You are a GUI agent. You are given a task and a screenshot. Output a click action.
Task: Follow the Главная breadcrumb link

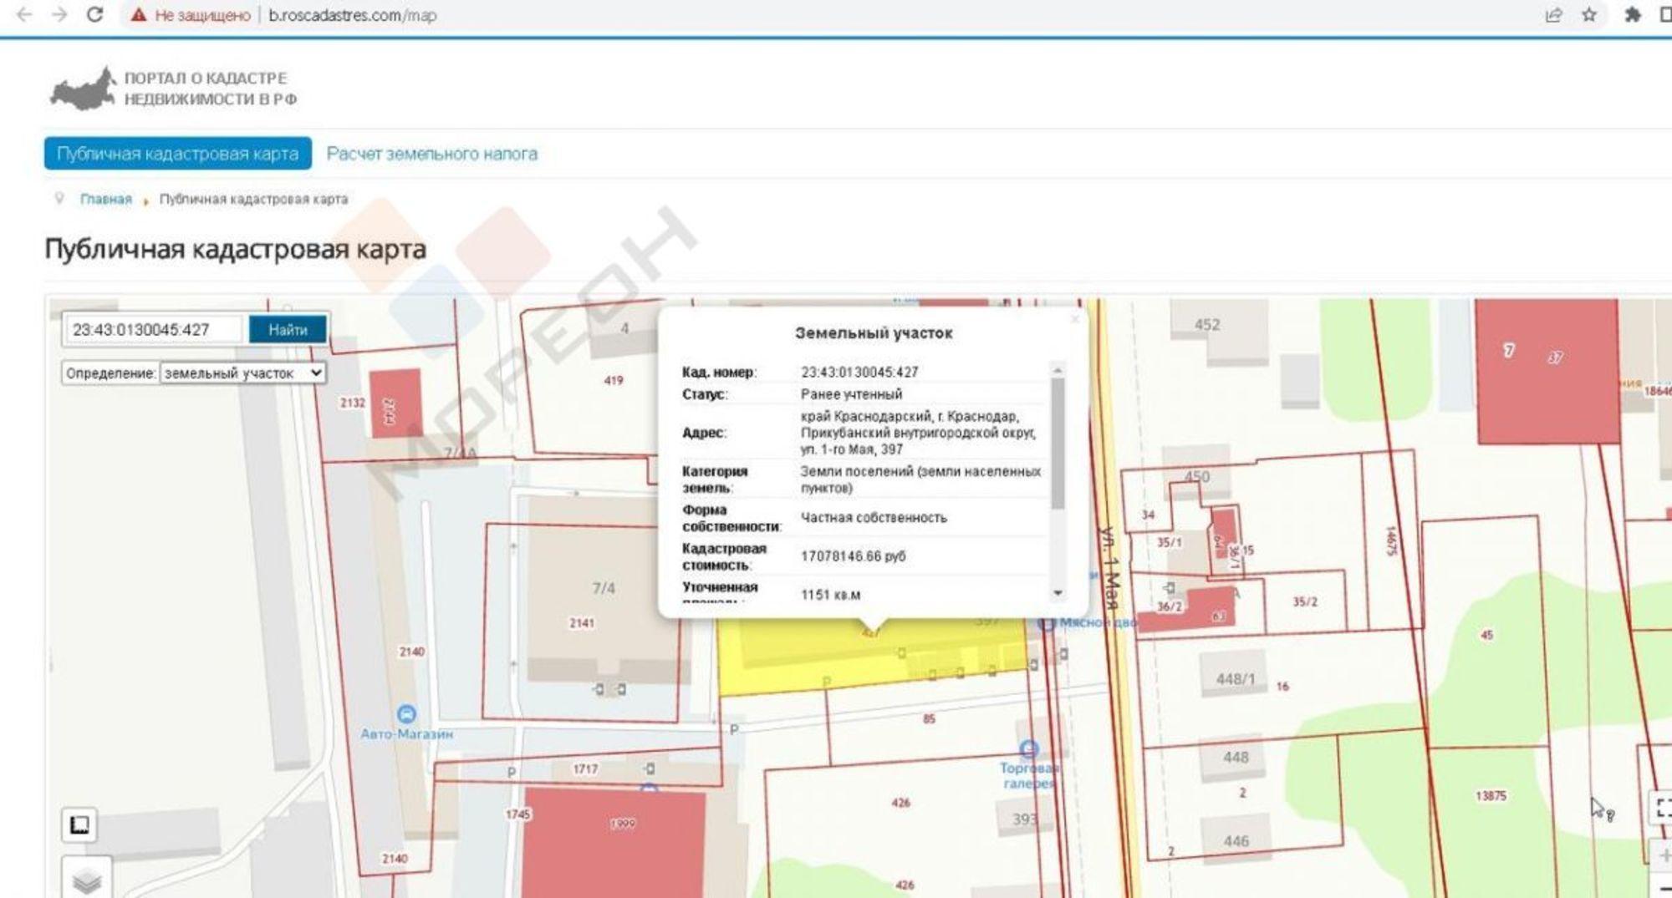point(105,200)
